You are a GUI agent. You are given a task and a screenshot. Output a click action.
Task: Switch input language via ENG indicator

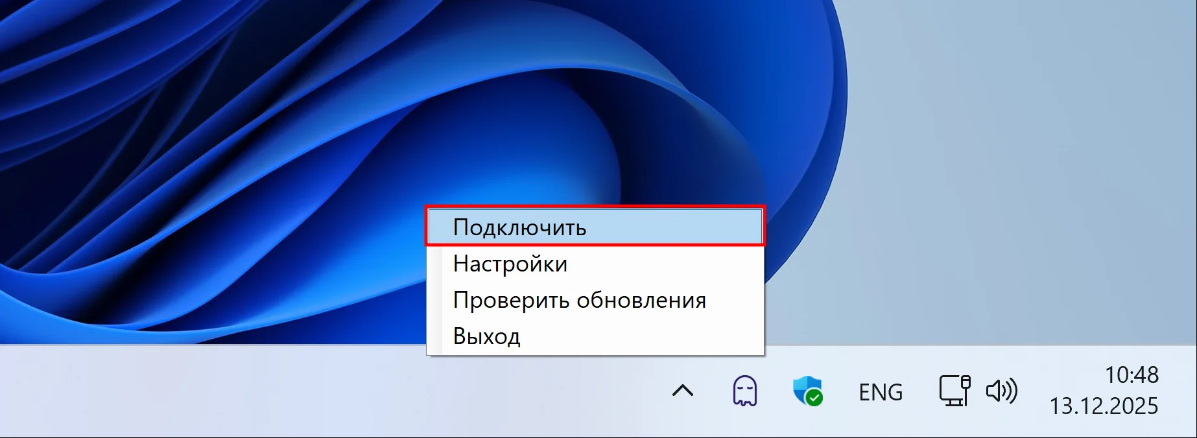(x=880, y=392)
